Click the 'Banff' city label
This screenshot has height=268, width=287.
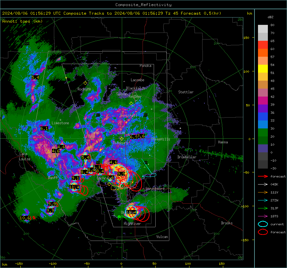53,178
